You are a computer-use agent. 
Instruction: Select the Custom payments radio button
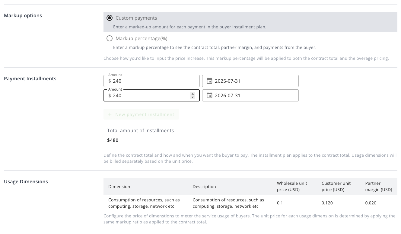110,18
